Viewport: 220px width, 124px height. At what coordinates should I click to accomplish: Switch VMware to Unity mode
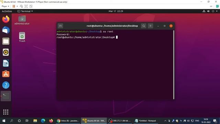pyautogui.click(x=31, y=6)
